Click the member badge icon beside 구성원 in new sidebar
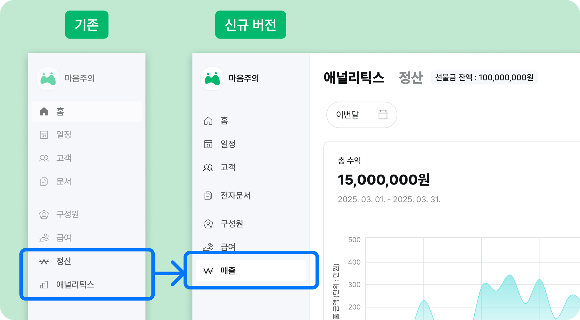The width and height of the screenshot is (580, 320). click(208, 224)
